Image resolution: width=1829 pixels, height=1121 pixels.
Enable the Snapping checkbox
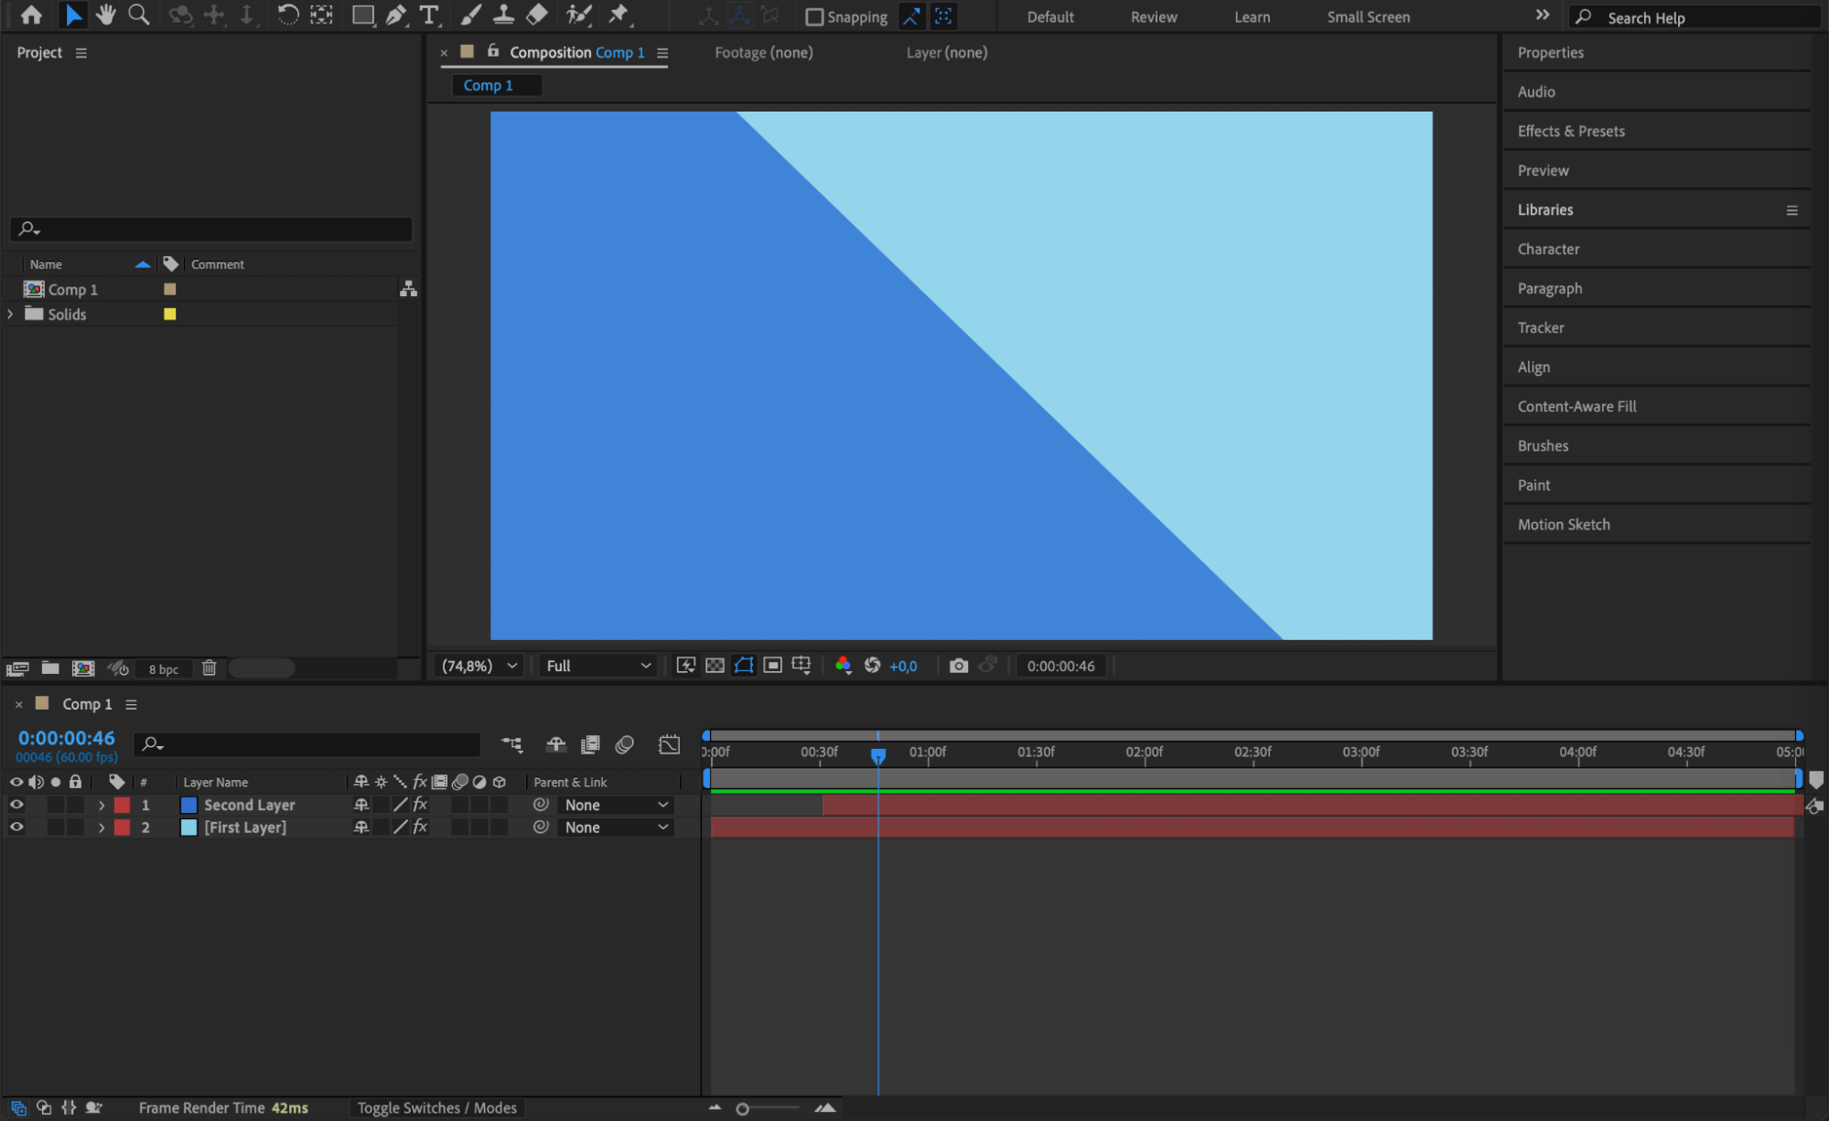813,16
